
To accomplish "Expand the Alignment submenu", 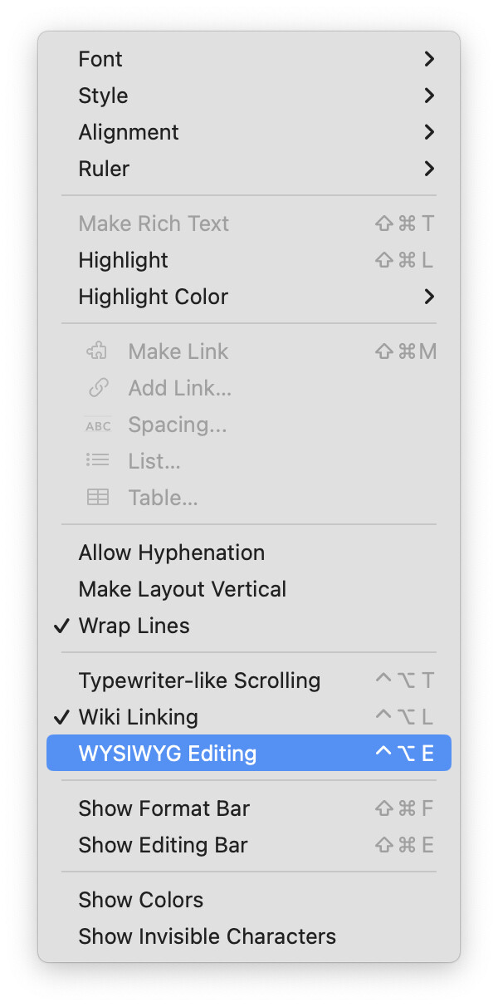I will [x=249, y=132].
